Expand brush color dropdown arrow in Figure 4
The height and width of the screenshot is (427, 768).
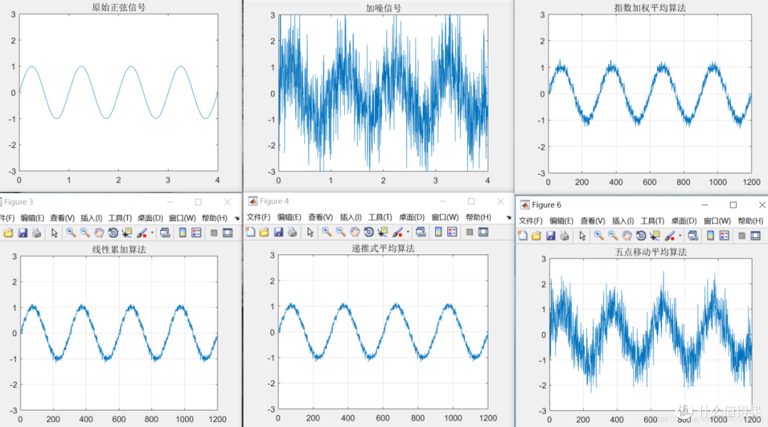pyautogui.click(x=407, y=232)
